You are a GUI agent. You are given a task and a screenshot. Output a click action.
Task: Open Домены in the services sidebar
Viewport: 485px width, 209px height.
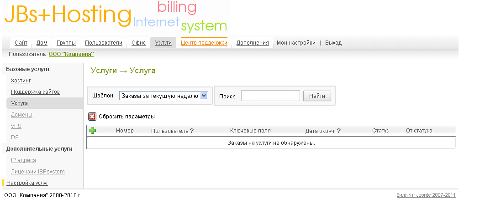21,115
